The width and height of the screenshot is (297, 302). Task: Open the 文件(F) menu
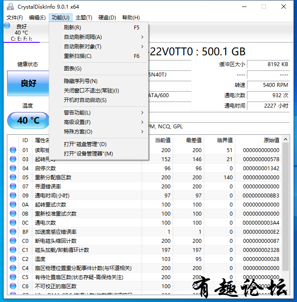pos(15,18)
